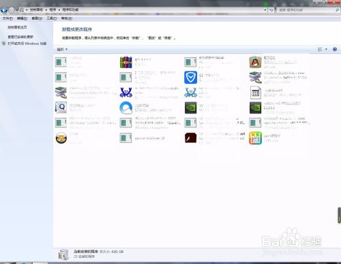
Task: Select the blue shield security program icon
Action: point(190,78)
